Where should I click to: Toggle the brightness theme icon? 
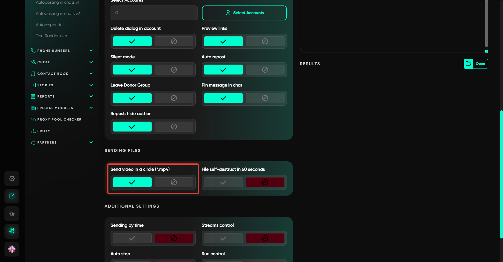12,214
